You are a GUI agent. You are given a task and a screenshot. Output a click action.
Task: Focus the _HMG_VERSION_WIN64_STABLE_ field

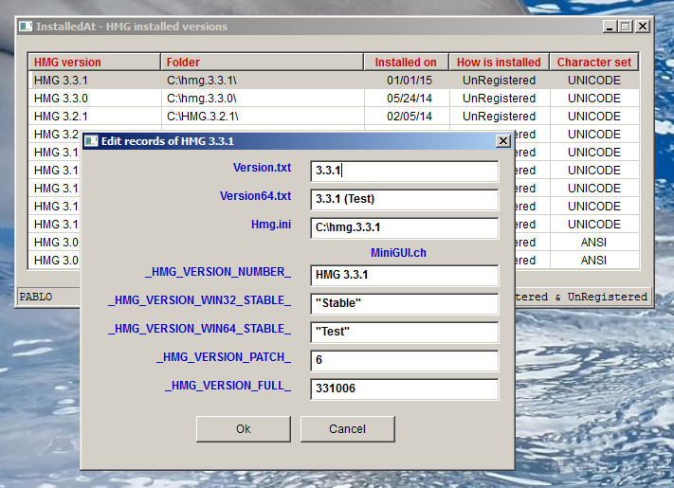404,332
